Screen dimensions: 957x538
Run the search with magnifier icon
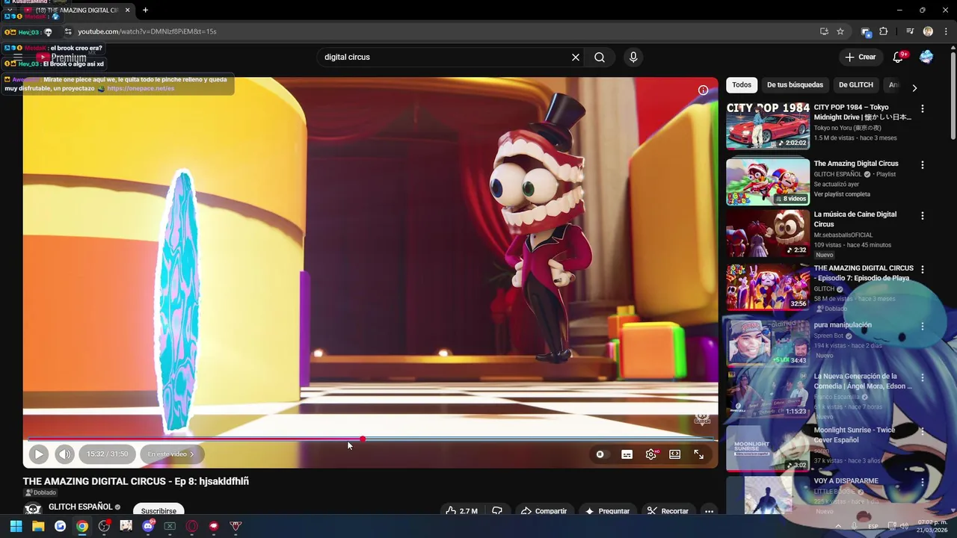(600, 57)
